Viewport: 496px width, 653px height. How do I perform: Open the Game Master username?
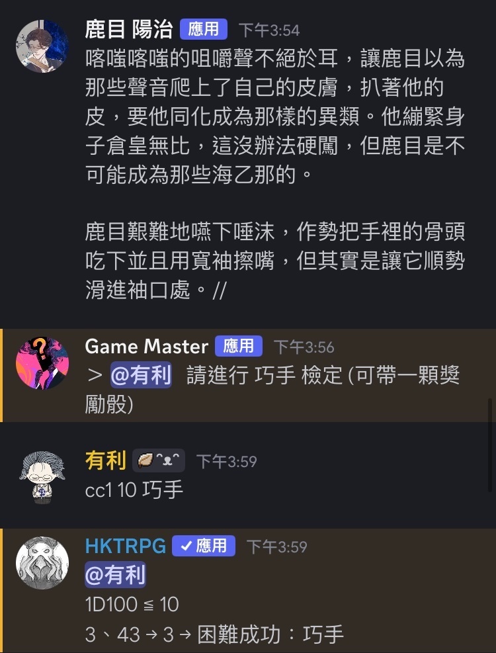(147, 347)
